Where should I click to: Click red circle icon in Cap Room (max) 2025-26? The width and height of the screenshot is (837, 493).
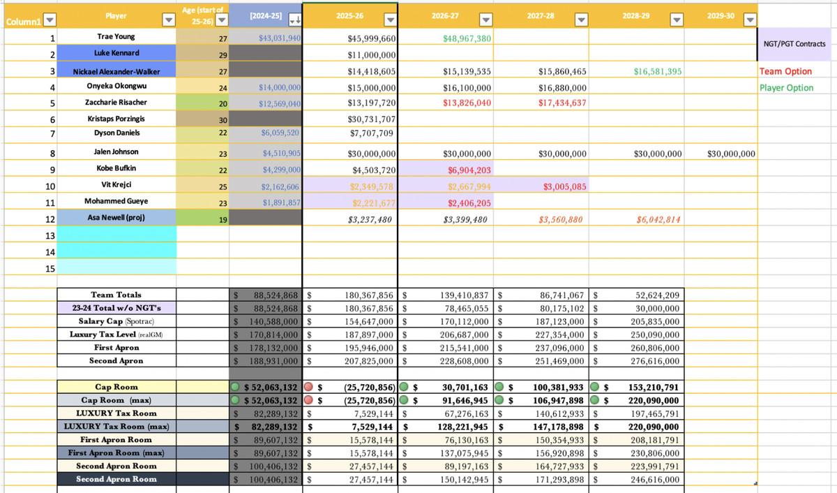click(x=308, y=400)
